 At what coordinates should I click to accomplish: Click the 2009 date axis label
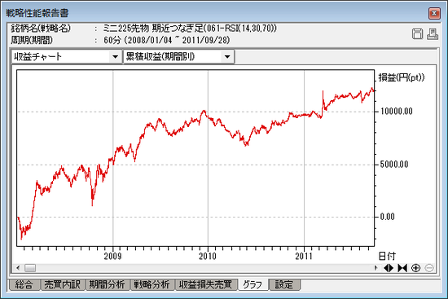(113, 256)
